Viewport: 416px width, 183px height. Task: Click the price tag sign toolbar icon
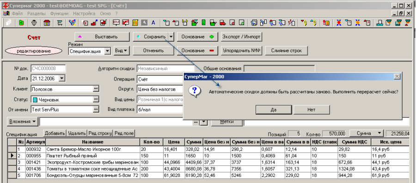click(x=116, y=23)
